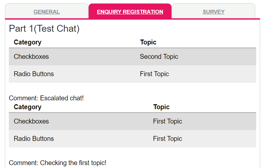Viewport: 266px width, 168px height.
Task: Click Topic header in the first table
Action: (x=148, y=42)
